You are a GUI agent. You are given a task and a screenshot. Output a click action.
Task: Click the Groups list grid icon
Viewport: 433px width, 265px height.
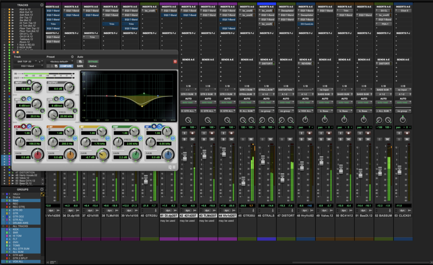coord(42,194)
